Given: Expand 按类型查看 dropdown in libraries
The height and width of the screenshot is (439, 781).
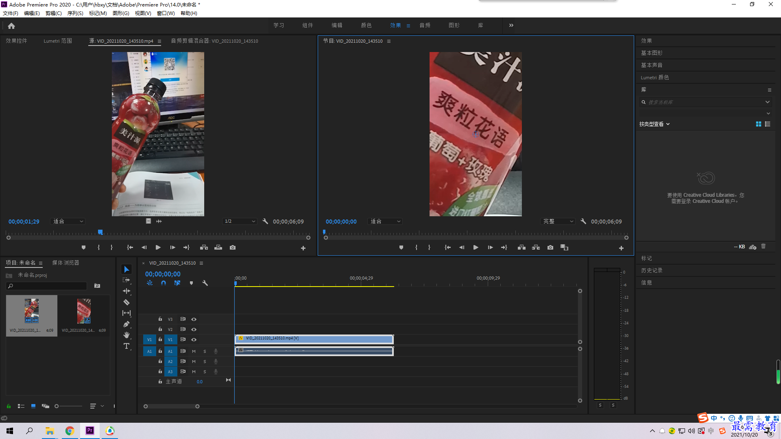Looking at the screenshot, I should point(654,124).
